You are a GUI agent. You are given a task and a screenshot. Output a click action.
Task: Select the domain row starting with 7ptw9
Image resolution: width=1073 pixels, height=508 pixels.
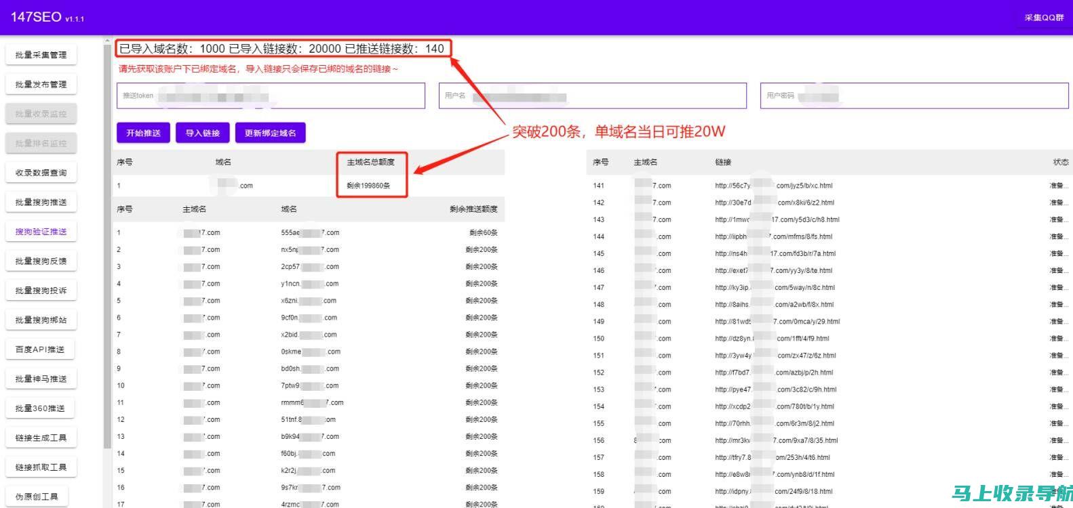[309, 385]
